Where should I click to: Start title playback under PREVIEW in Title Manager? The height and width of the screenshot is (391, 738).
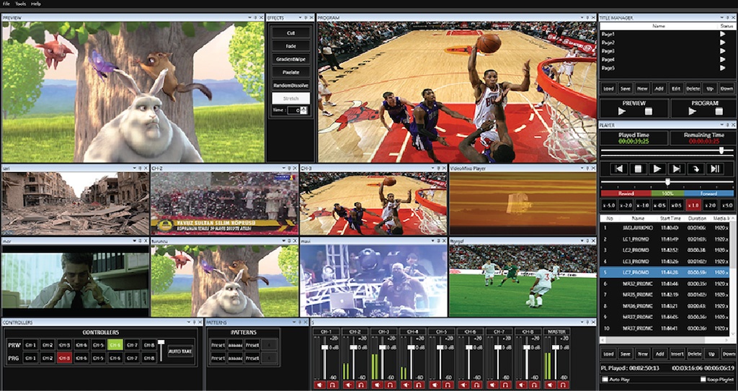coord(622,112)
